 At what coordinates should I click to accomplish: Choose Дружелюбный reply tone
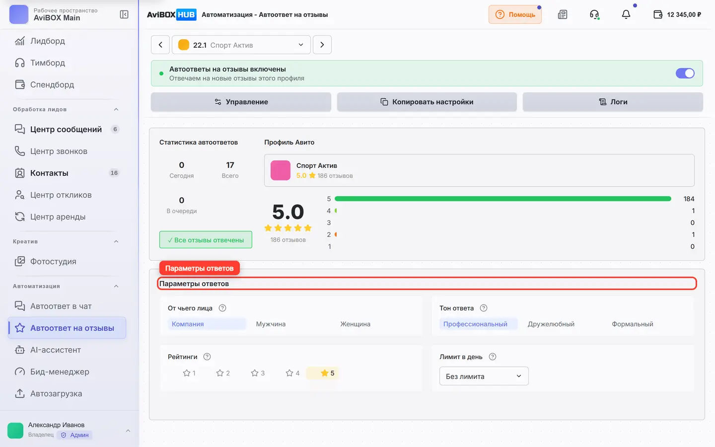click(551, 324)
